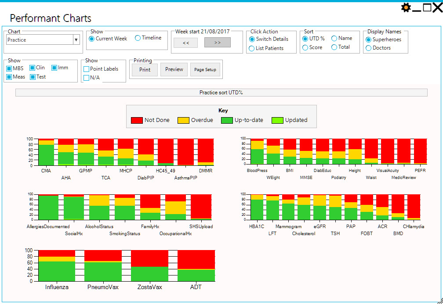Click the red Not Done key swatch
443x304 pixels.
pos(137,120)
